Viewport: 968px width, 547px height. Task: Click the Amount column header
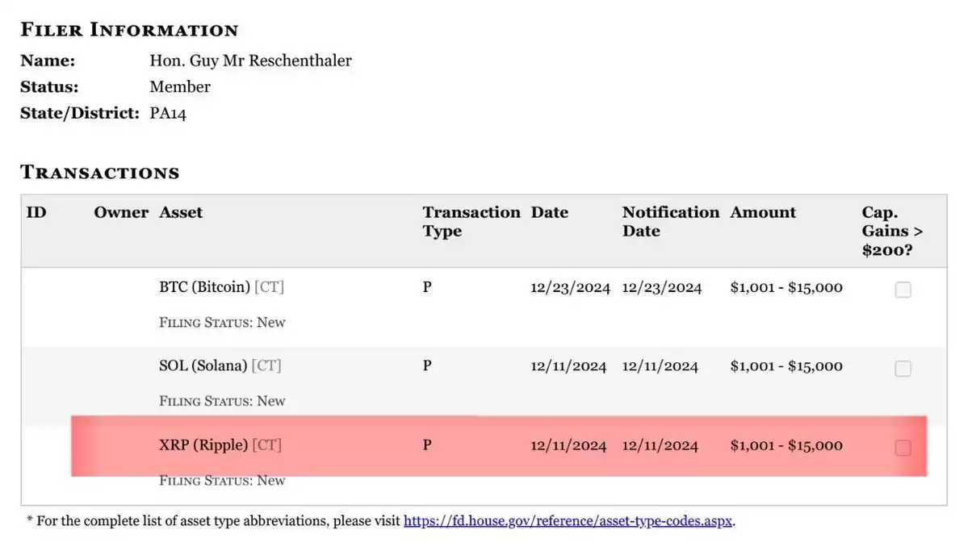pyautogui.click(x=763, y=212)
